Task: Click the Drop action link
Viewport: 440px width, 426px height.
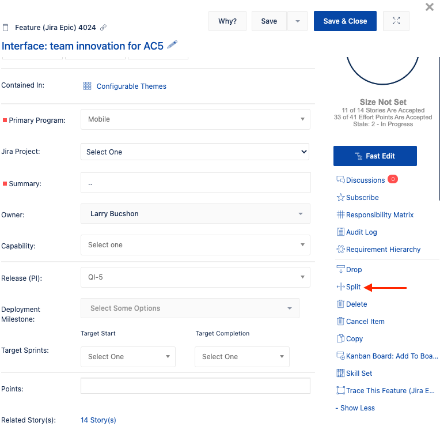Action: (354, 270)
